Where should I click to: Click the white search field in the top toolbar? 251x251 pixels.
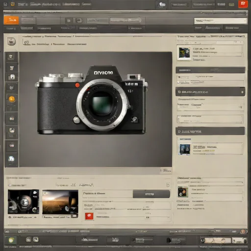pos(220,21)
